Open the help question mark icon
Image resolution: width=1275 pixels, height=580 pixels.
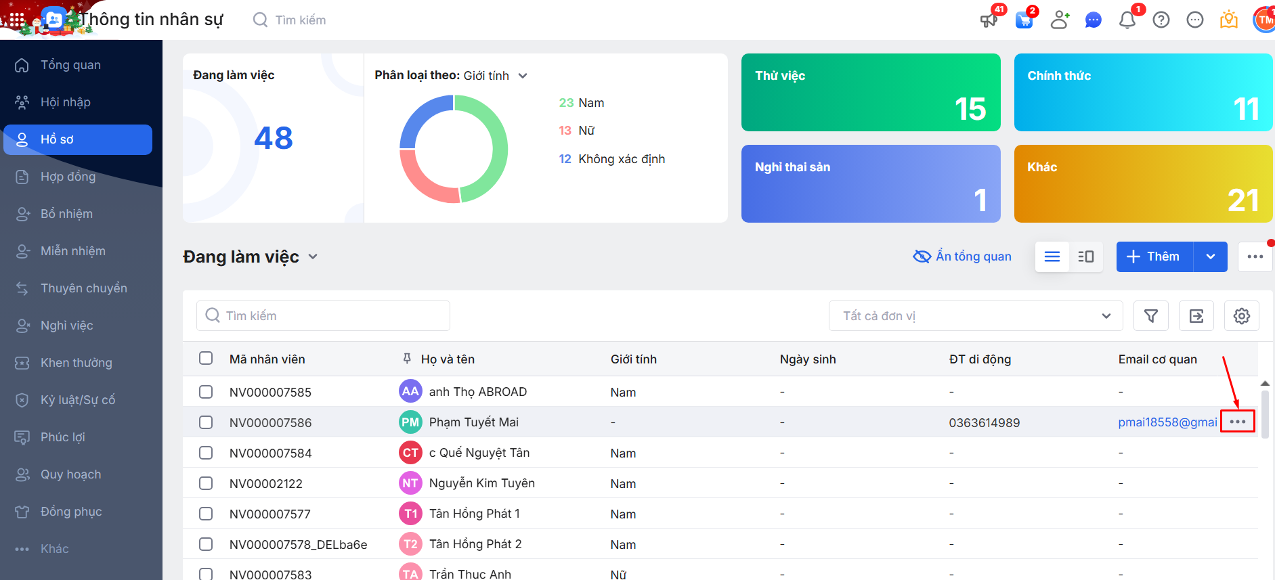tap(1161, 20)
